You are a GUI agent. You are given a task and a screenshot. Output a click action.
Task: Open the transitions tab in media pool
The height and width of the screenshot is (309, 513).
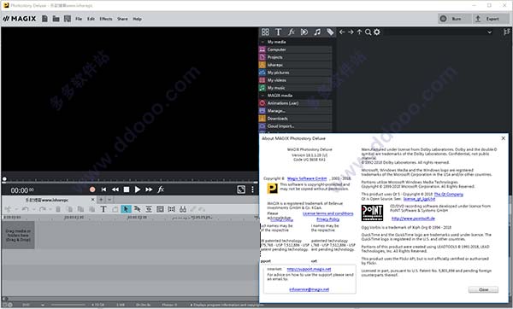[304, 32]
